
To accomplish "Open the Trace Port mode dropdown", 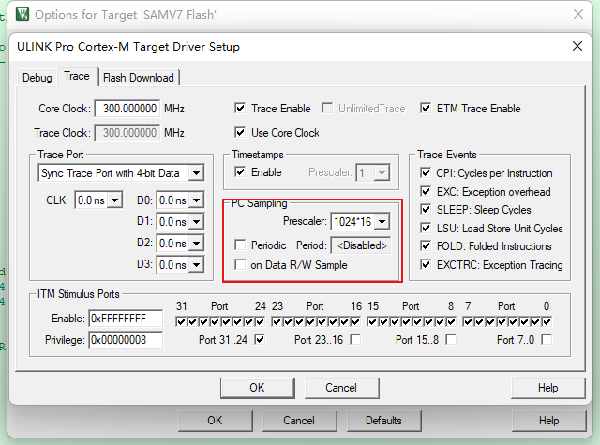I will tap(195, 173).
